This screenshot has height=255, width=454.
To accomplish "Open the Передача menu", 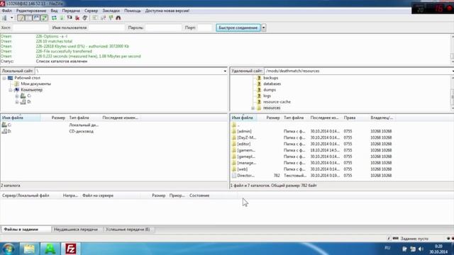I will pyautogui.click(x=71, y=11).
